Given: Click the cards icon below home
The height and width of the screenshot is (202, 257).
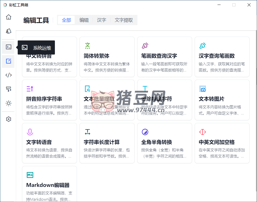Looking at the screenshot, I should coord(8,31).
